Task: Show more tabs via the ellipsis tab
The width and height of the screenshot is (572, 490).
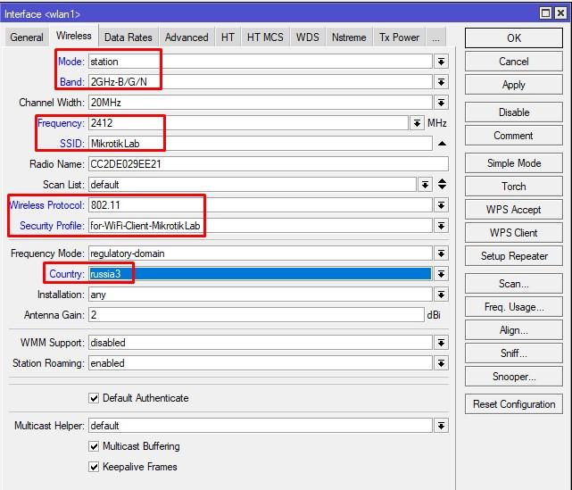Action: [x=435, y=37]
